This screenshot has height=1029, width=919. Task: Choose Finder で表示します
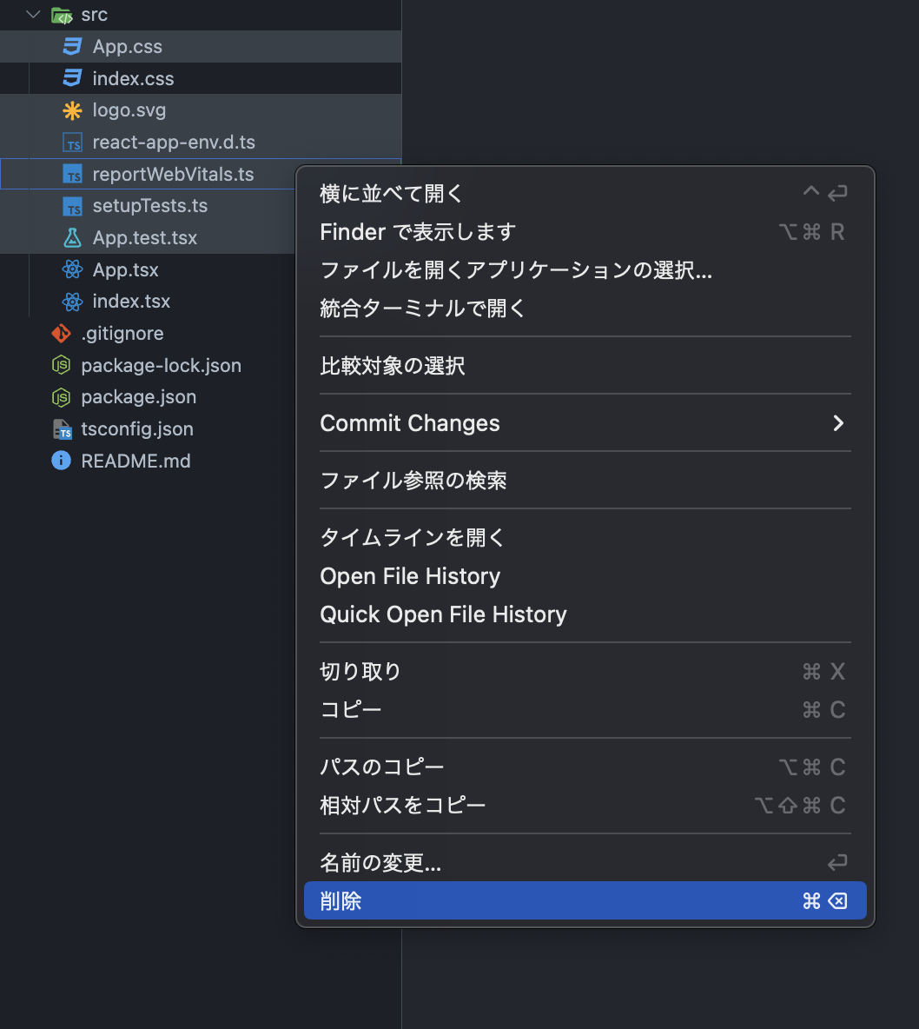(585, 232)
